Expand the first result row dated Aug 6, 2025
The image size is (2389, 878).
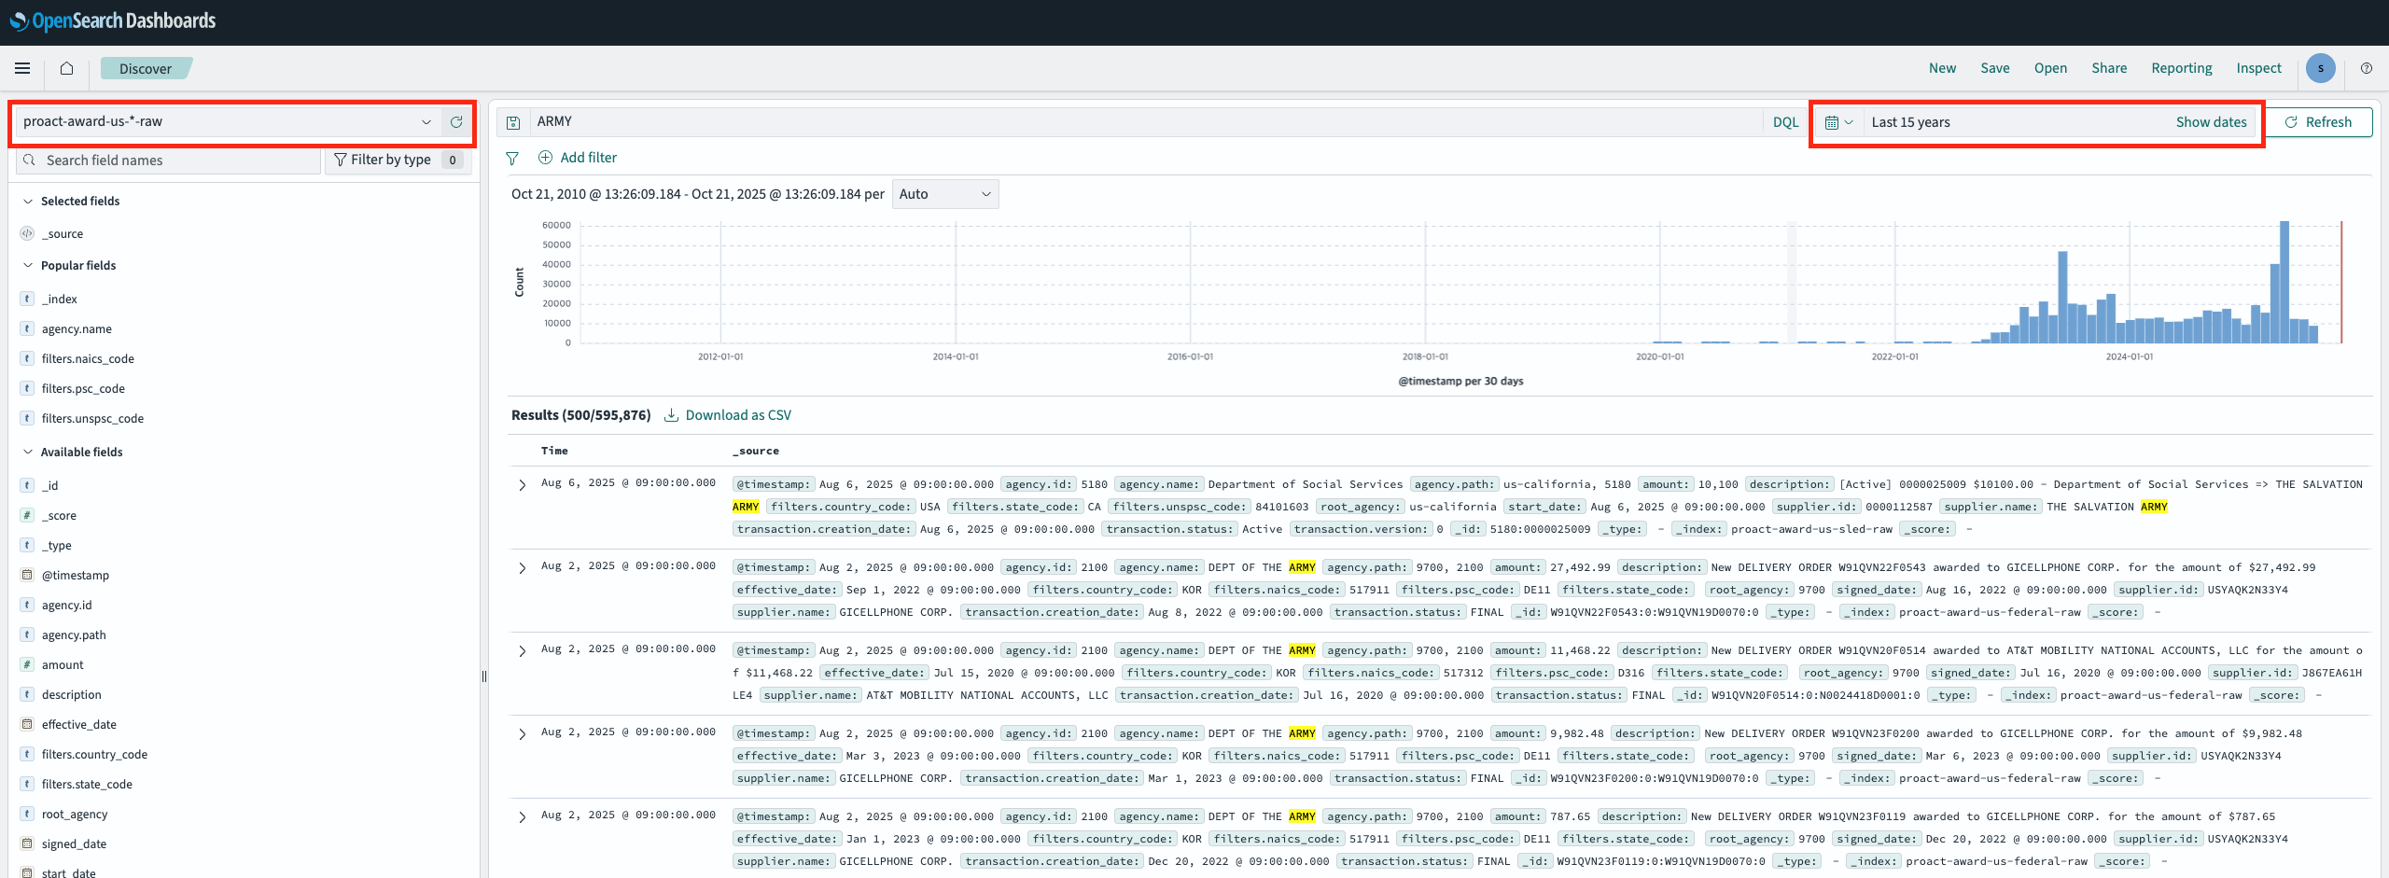pos(523,484)
